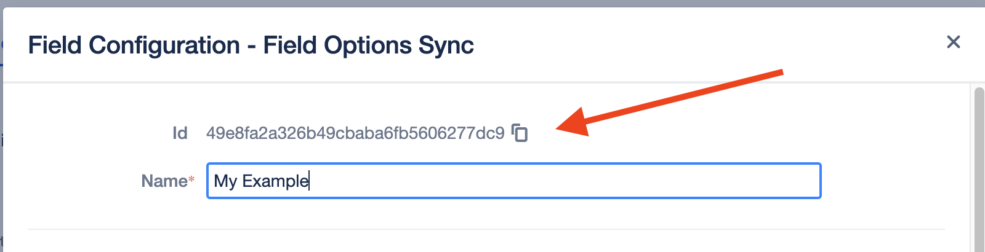Click "Field Options Sync" in the dialog title

click(x=368, y=45)
